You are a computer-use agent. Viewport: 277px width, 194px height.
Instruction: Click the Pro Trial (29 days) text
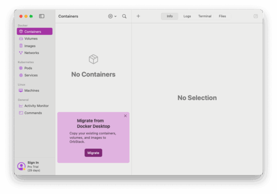pos(34,169)
